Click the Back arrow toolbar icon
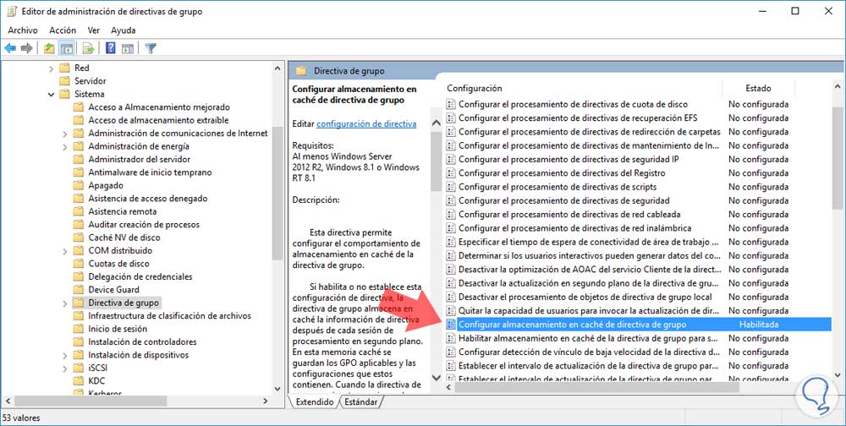The height and width of the screenshot is (426, 846). (x=10, y=48)
